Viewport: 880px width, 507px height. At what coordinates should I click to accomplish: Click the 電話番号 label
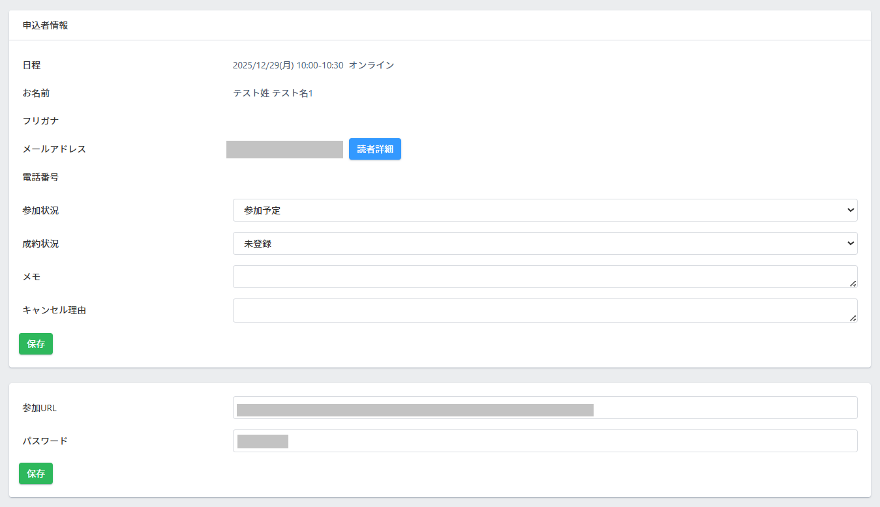40,177
